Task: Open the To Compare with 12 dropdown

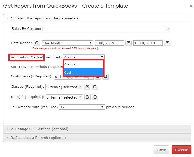Action: 82,107
